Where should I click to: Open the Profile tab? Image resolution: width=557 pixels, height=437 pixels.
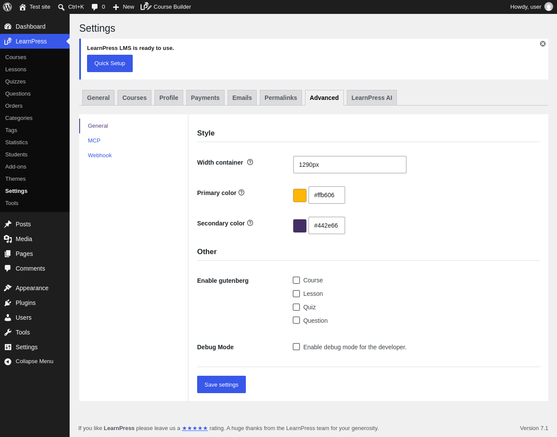tap(169, 98)
